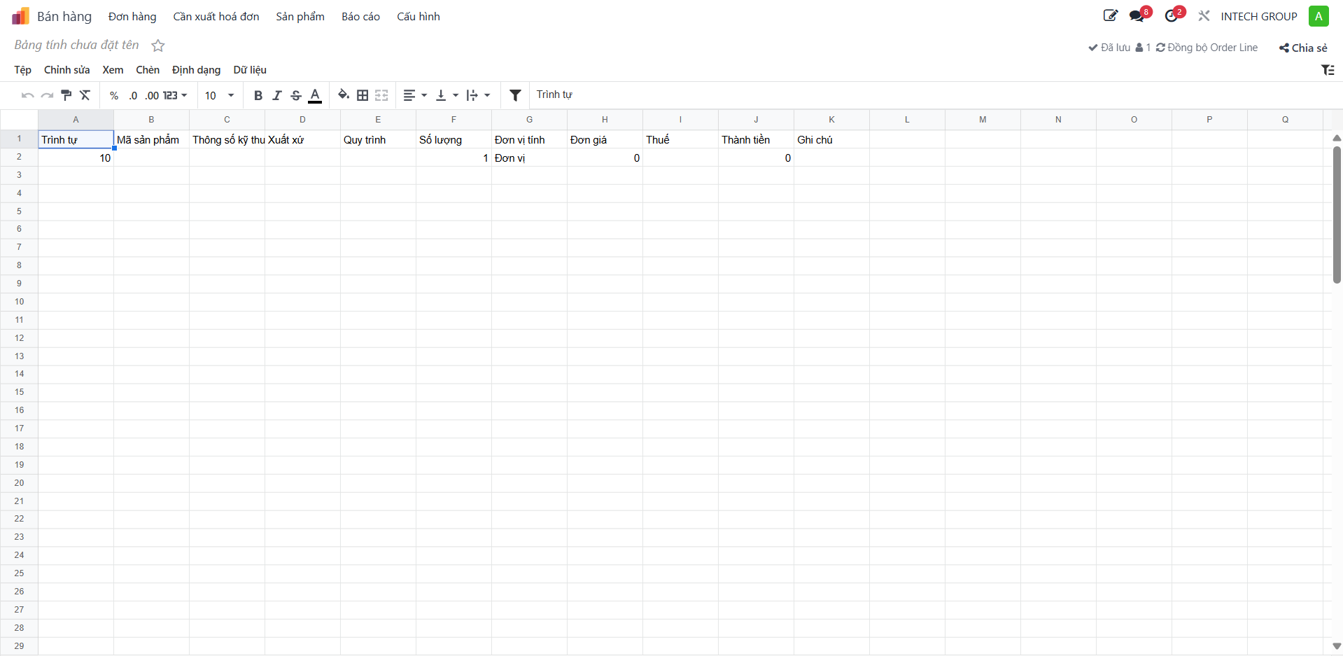1343x656 pixels.
Task: Star the untitled spreadsheet as favorite
Action: tap(158, 46)
